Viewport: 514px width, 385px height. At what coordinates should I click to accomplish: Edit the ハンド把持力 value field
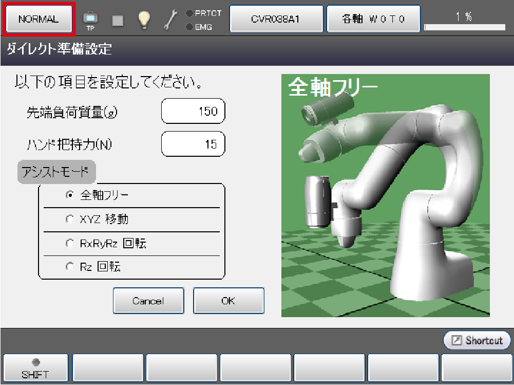tap(193, 144)
